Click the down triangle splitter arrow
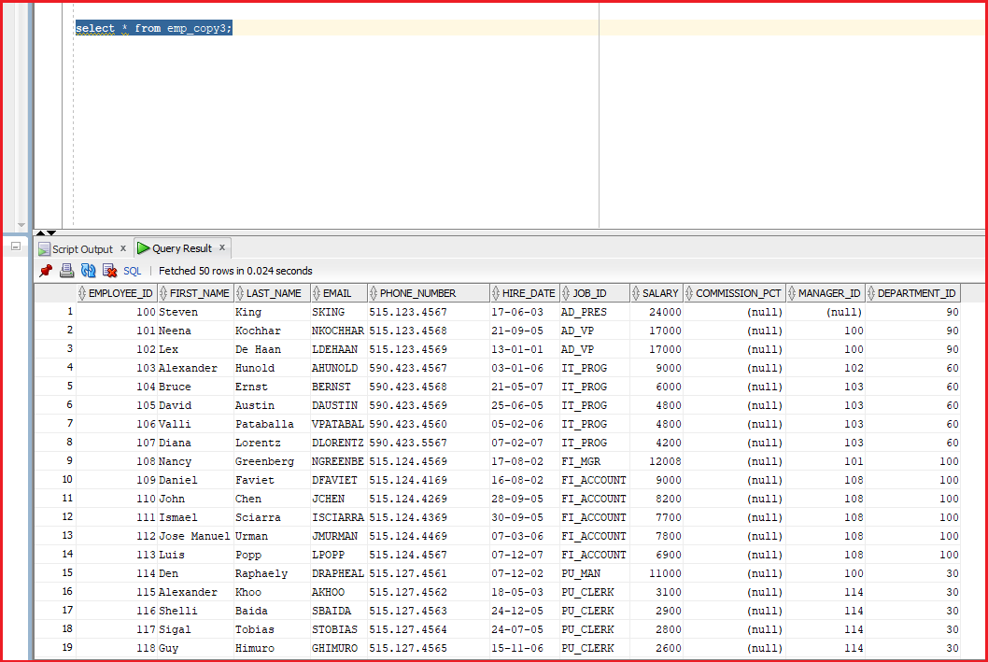 pyautogui.click(x=51, y=233)
